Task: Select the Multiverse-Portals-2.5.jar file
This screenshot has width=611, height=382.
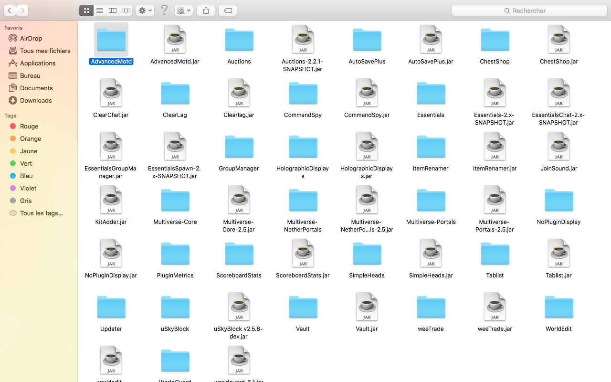Action: point(495,200)
